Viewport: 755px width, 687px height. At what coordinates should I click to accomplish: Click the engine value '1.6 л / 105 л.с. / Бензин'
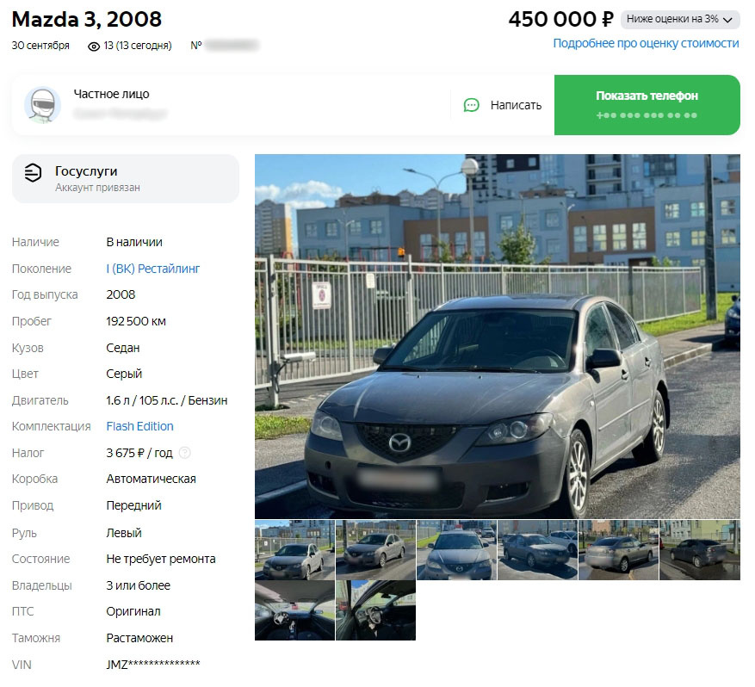167,400
